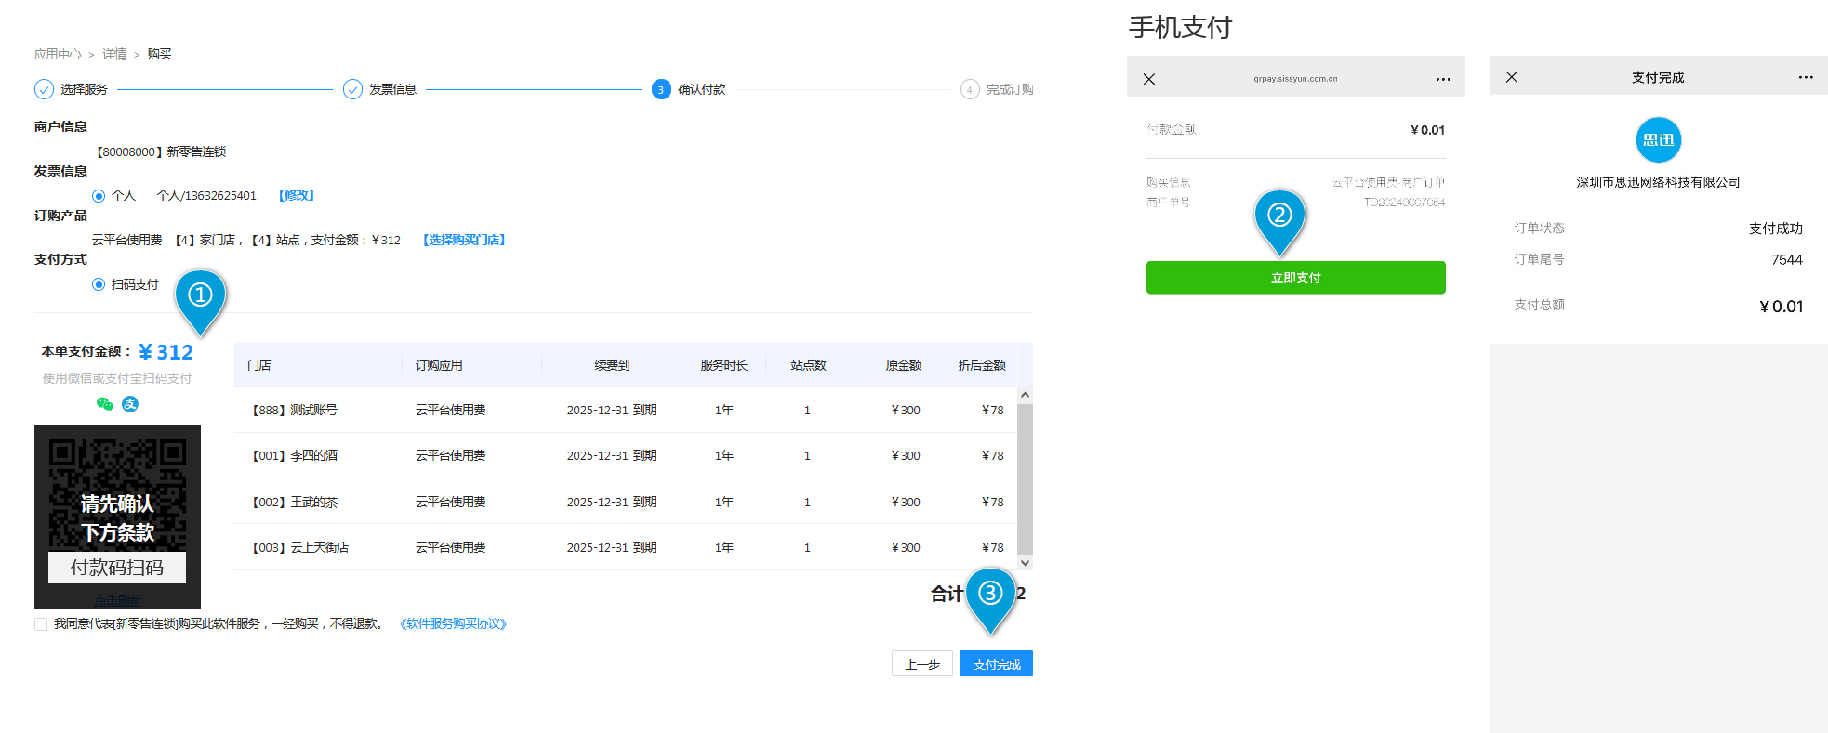
Task: Click the WeChat pay icon
Action: pos(105,404)
